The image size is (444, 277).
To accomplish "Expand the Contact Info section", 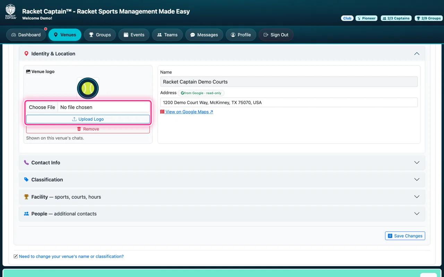I will click(x=222, y=163).
